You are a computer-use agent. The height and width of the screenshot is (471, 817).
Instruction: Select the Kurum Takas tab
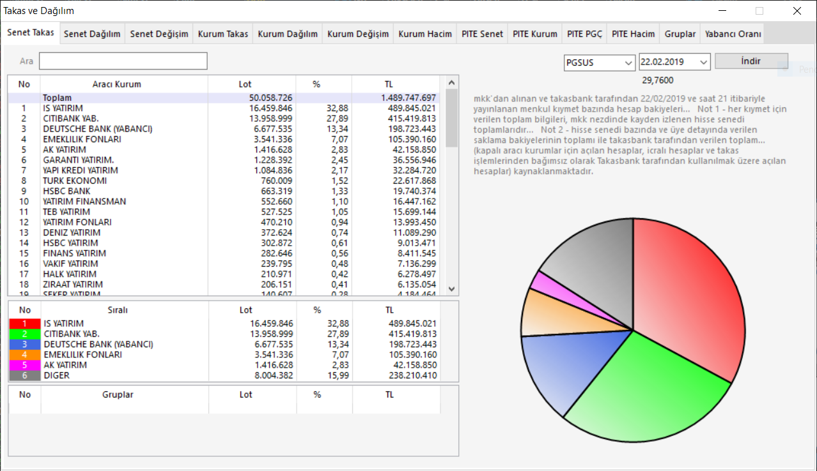[x=223, y=34]
